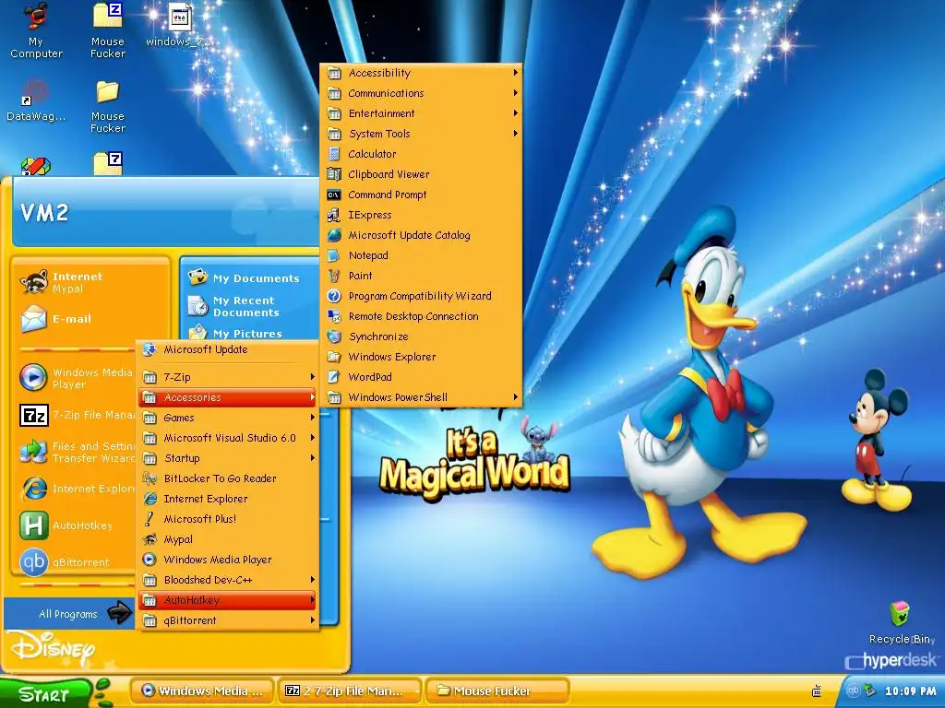Open the Windows Explorer icon

(334, 357)
